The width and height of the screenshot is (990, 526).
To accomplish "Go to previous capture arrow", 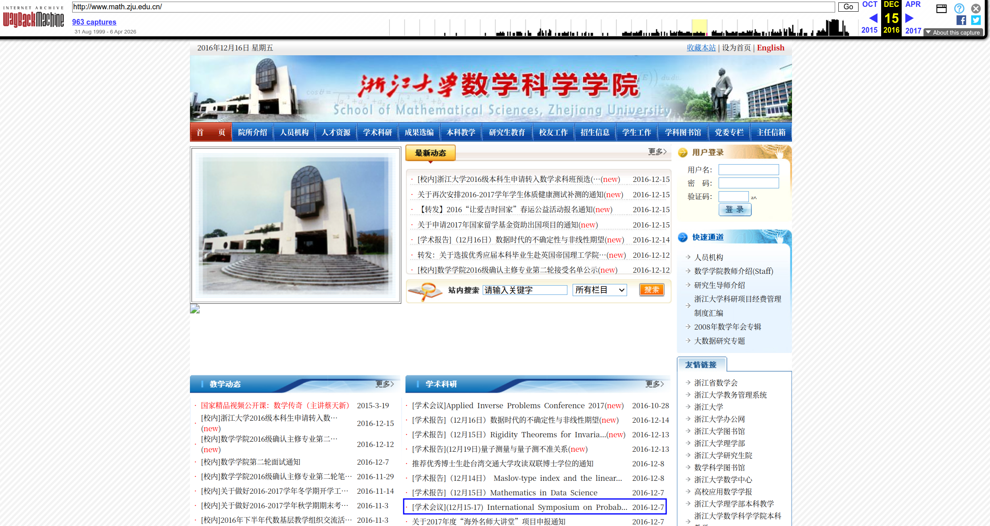I will tap(873, 18).
